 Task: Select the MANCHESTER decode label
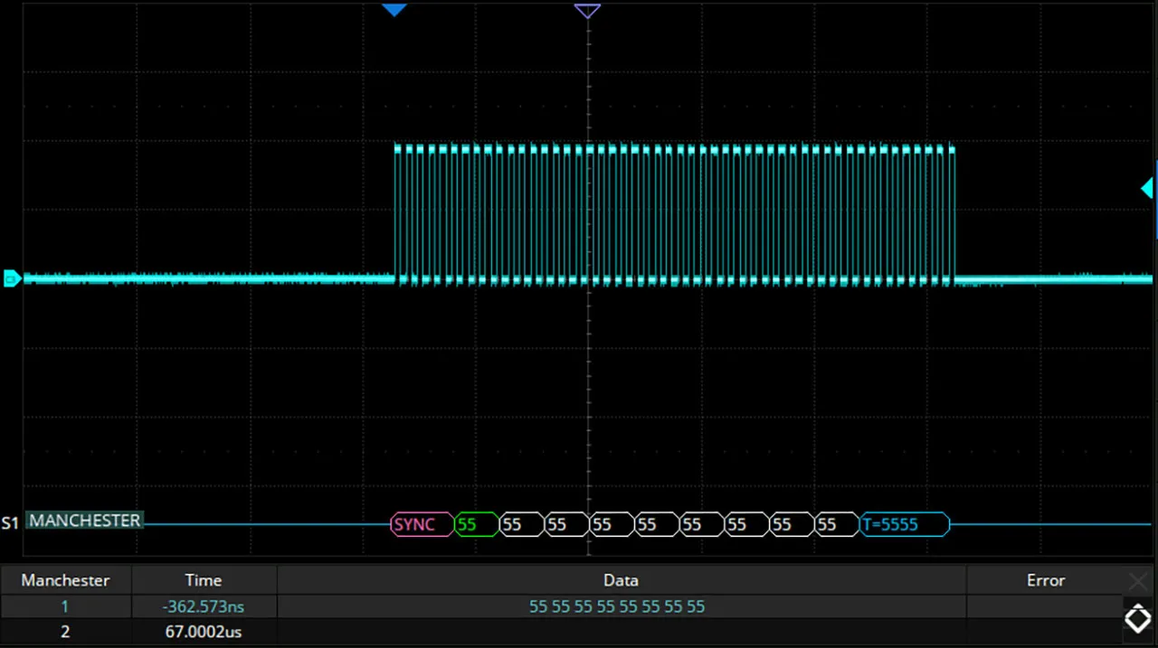pos(84,521)
